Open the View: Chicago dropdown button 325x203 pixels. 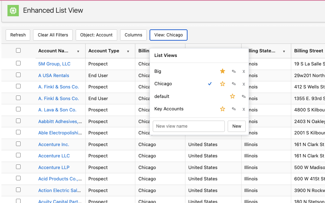(168, 35)
